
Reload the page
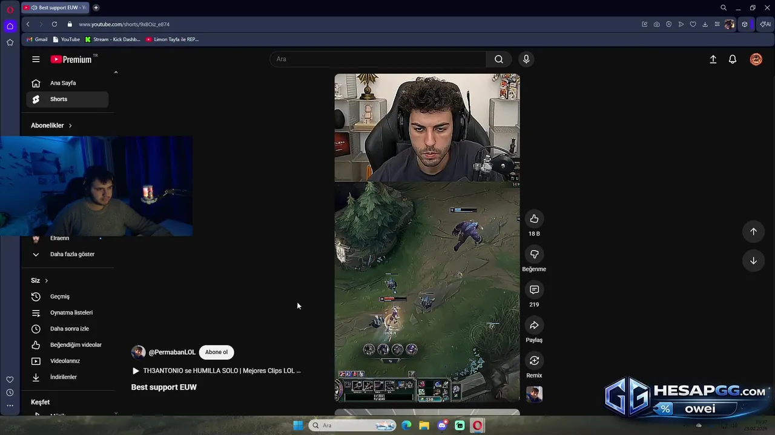tap(54, 24)
